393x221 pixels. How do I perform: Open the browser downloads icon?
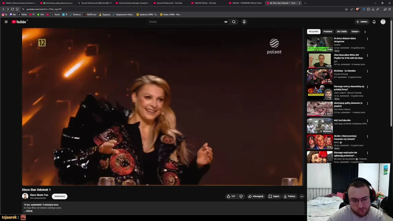[373, 9]
